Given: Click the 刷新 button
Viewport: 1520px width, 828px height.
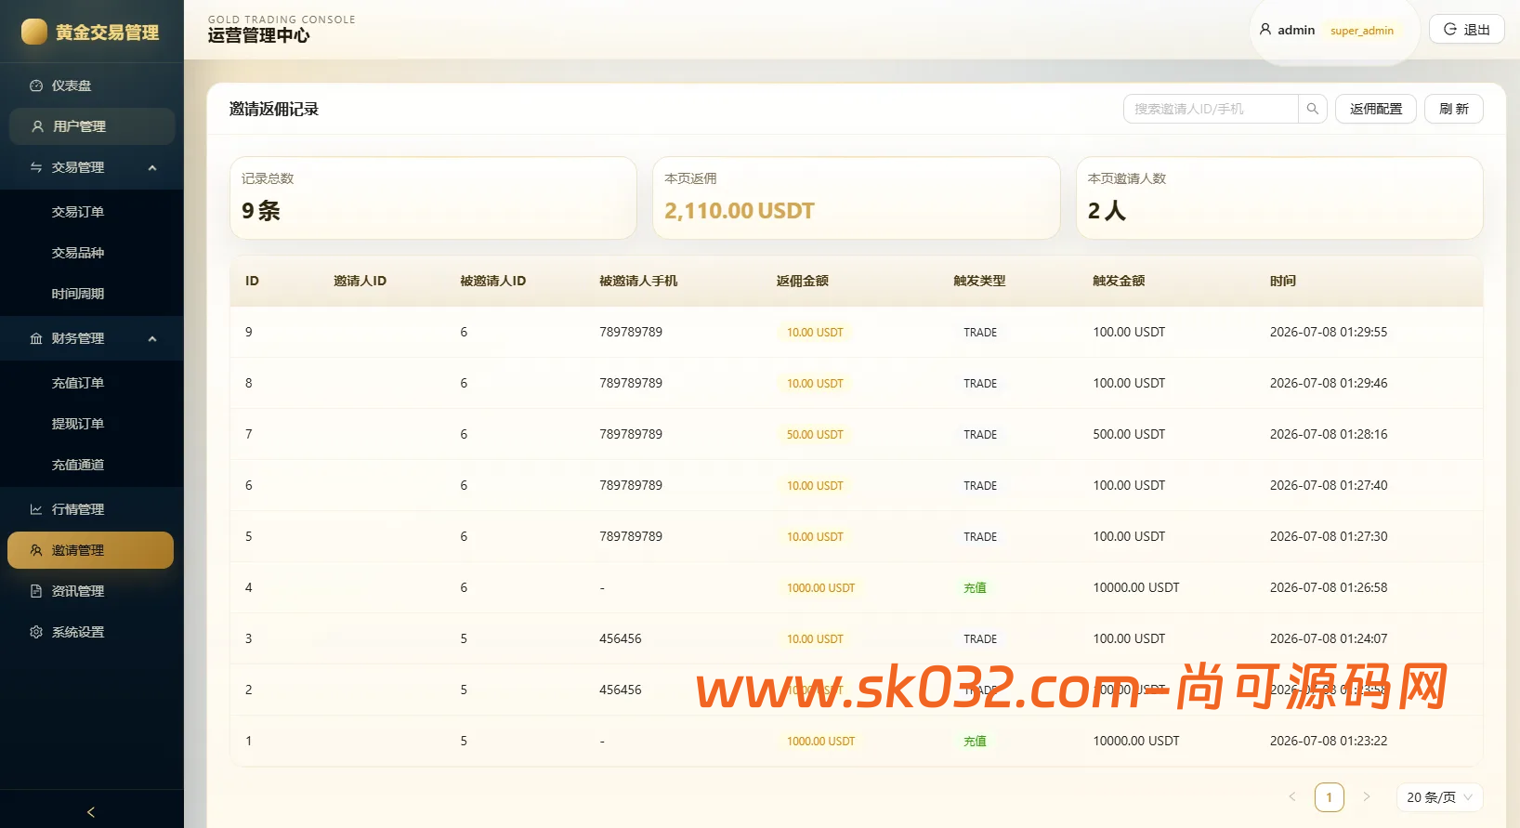Looking at the screenshot, I should (x=1454, y=109).
